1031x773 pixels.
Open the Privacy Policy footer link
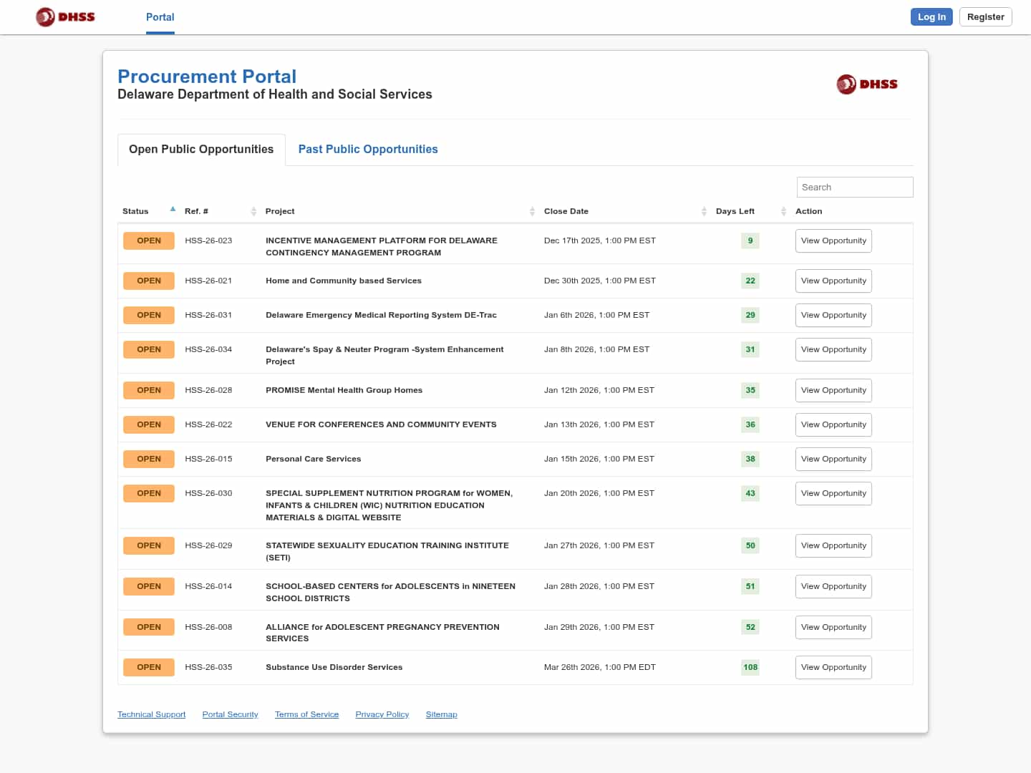pos(382,714)
